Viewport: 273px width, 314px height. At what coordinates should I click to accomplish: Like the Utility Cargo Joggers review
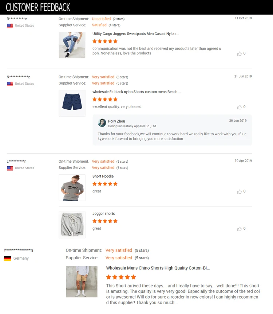pos(240,54)
